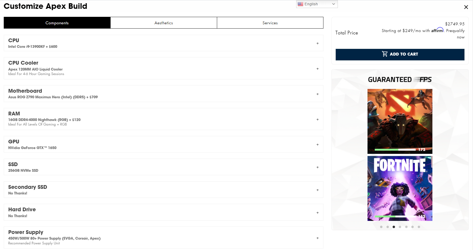The width and height of the screenshot is (473, 250).
Task: Click the GPU section plus icon
Action: (317, 144)
